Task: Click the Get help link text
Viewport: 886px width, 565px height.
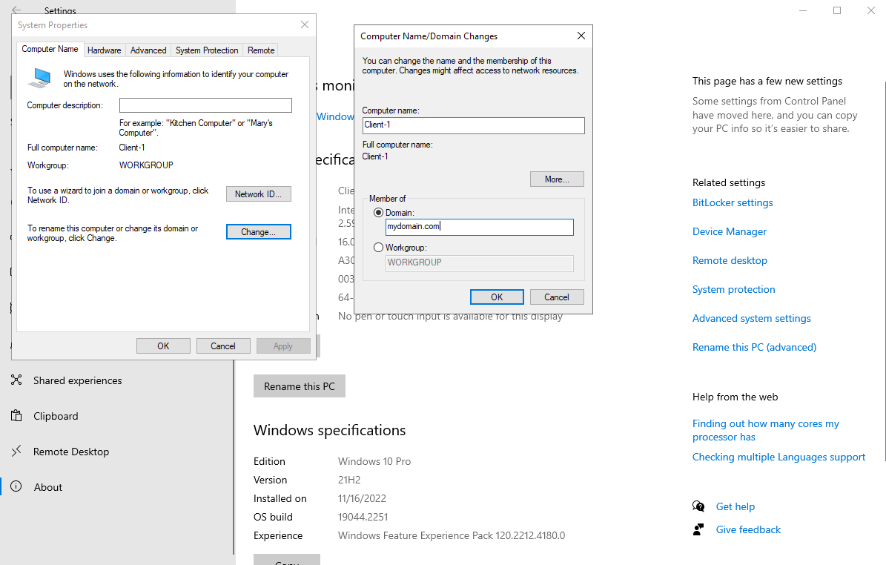Action: pos(735,506)
